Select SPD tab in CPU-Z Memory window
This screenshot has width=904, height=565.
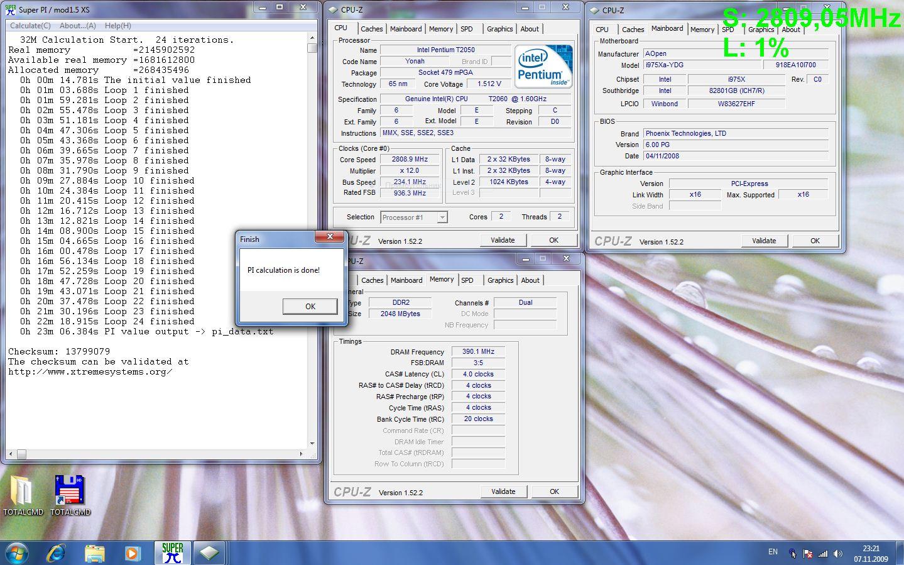point(467,280)
